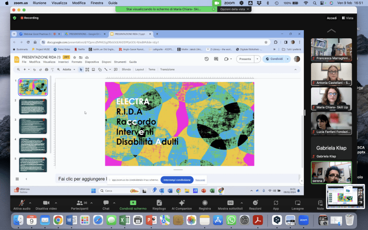Screen dimensions: 368x230
Task: Select the Gabriela Kłap participant tile
Action: [x=332, y=148]
